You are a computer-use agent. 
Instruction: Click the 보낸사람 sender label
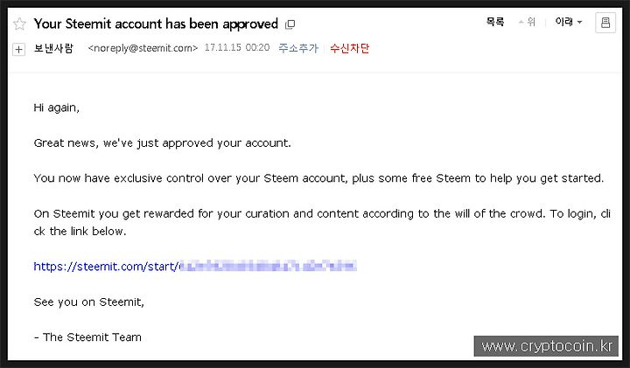point(53,48)
